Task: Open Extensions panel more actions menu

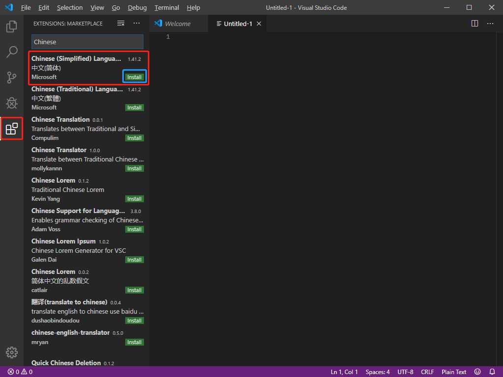Action: [x=137, y=24]
